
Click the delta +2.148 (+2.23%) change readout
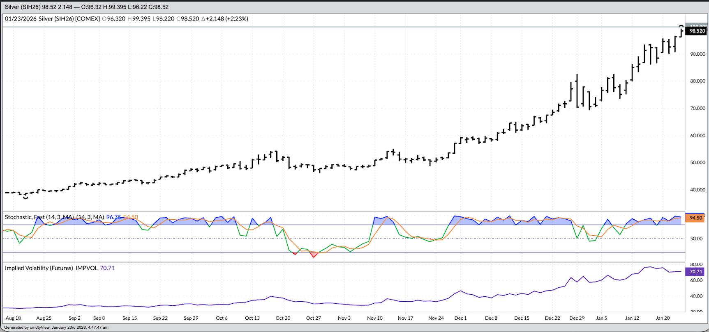(225, 19)
